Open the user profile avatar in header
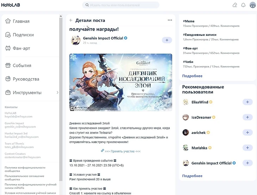This screenshot has height=195, width=257. tap(252, 5)
